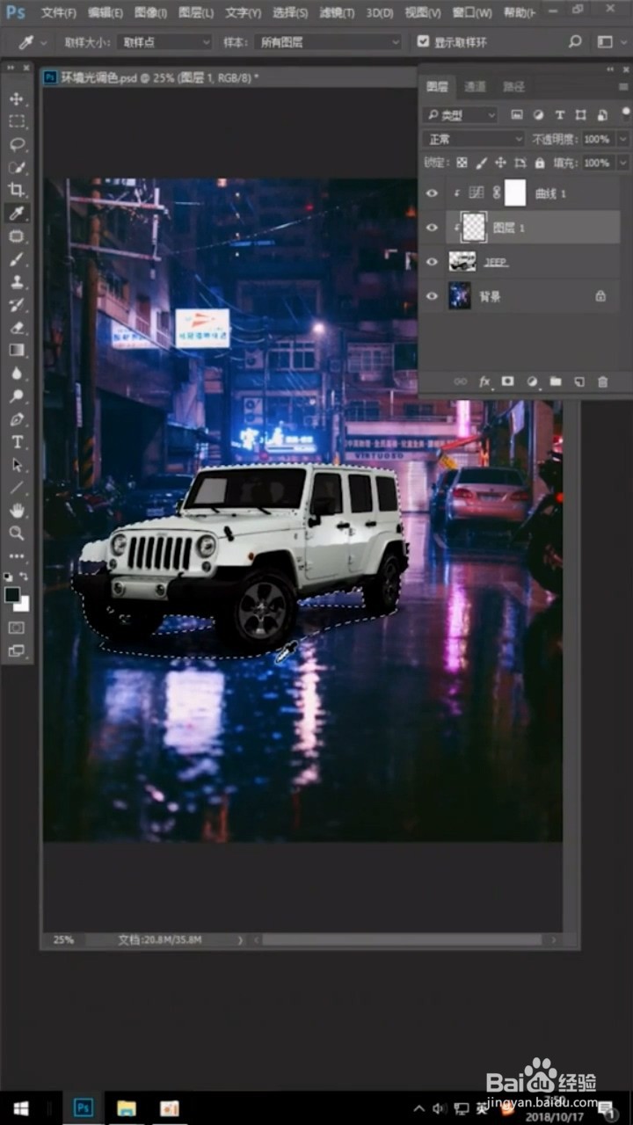The image size is (633, 1125).
Task: Open the 图像(I) menu
Action: coord(151,13)
